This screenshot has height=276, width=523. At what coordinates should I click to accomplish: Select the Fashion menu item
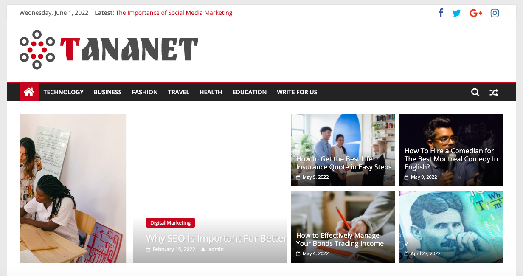(145, 92)
